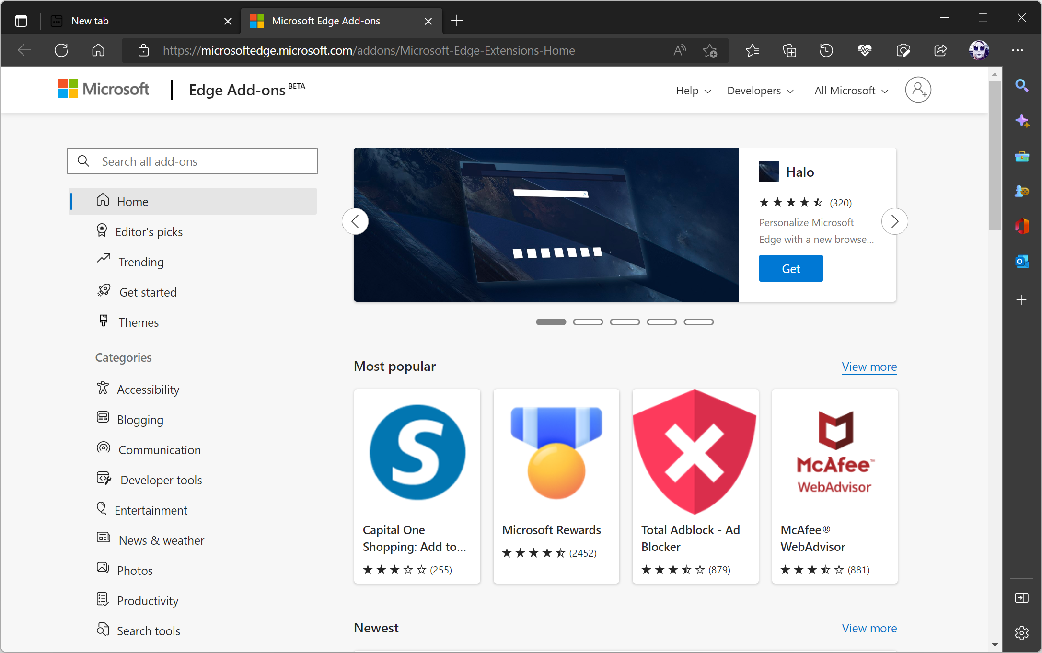Viewport: 1042px width, 653px height.
Task: Open Settings and more ellipsis menu
Action: (x=1018, y=50)
